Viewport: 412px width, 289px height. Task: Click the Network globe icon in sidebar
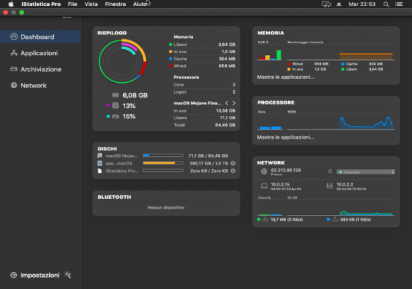(x=13, y=85)
